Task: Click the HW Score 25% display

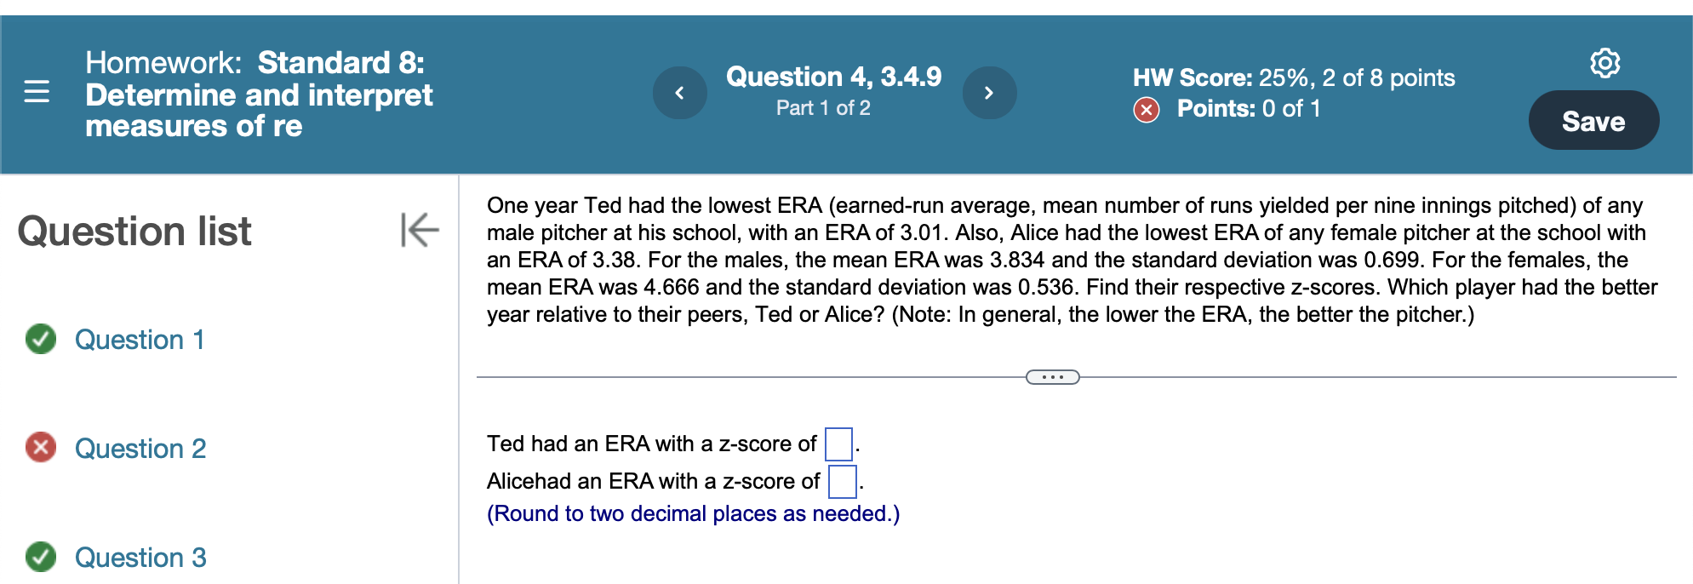Action: click(1294, 78)
